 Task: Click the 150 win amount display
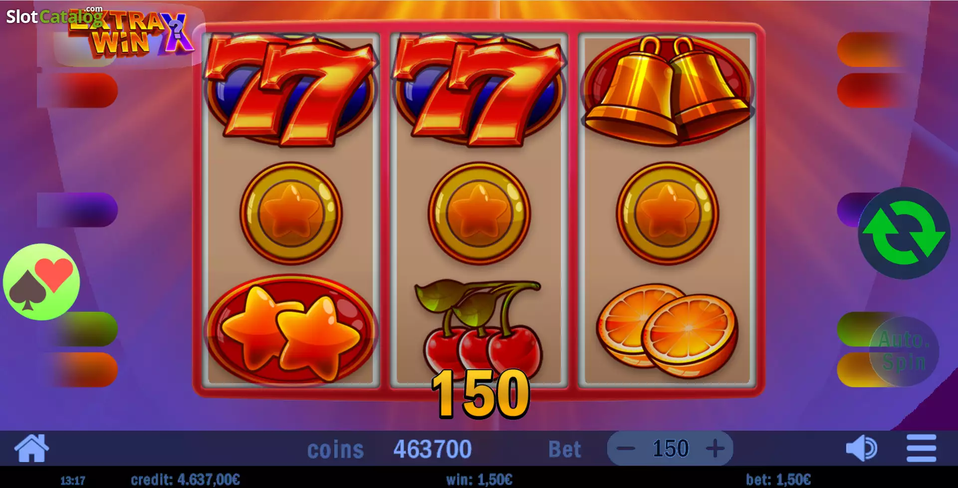(480, 394)
